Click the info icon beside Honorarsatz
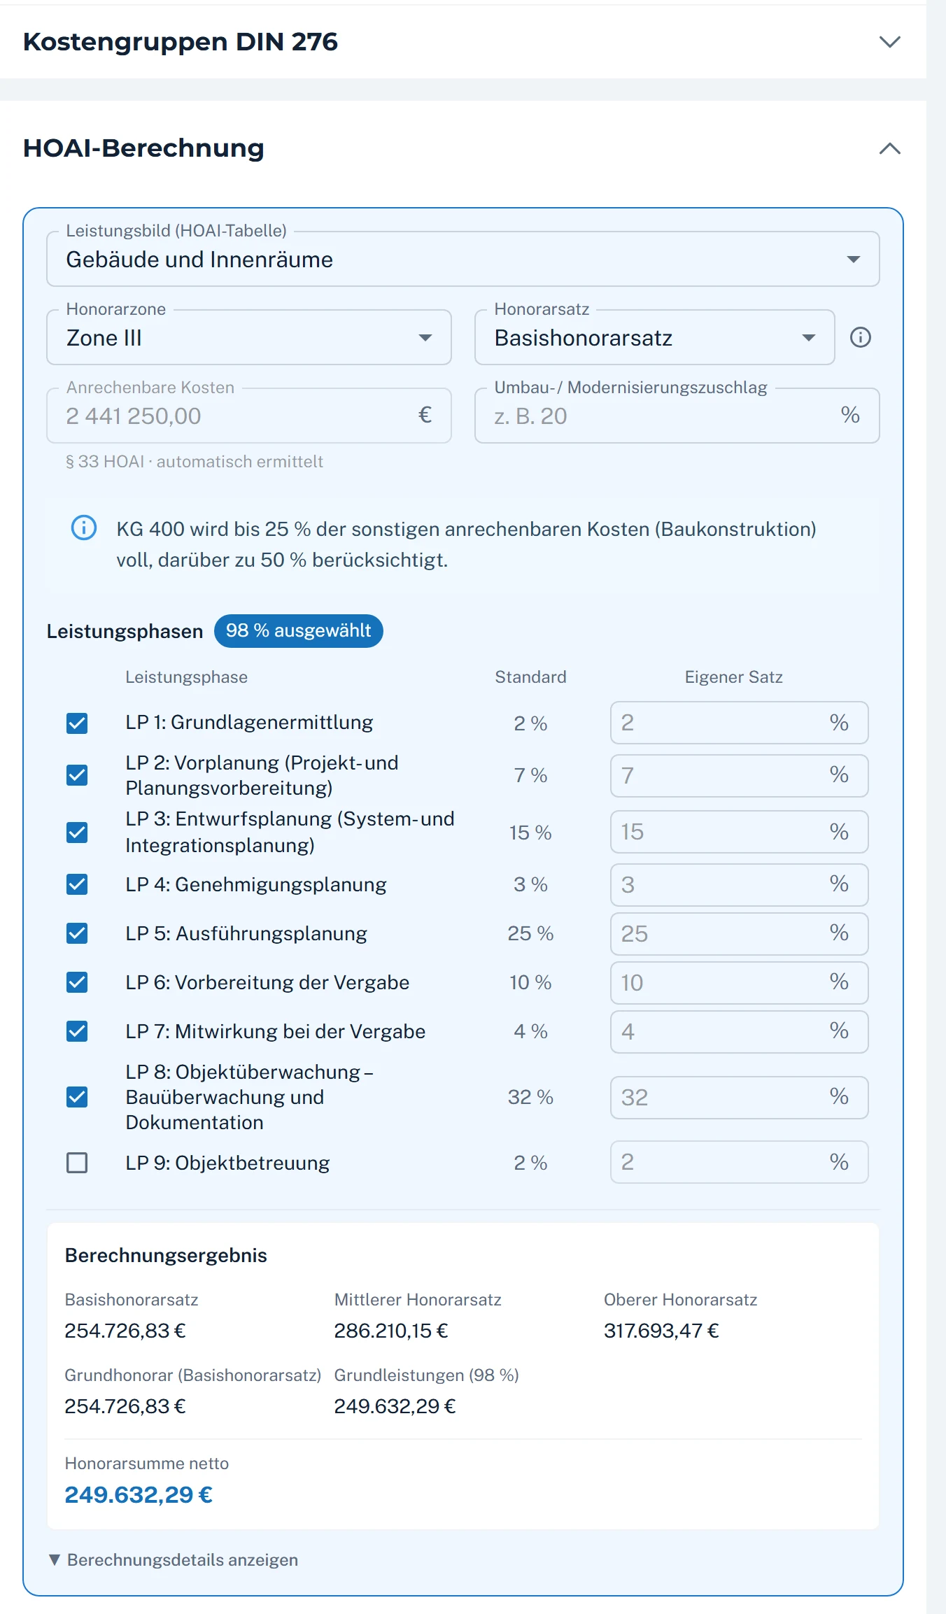The image size is (946, 1614). coord(860,337)
